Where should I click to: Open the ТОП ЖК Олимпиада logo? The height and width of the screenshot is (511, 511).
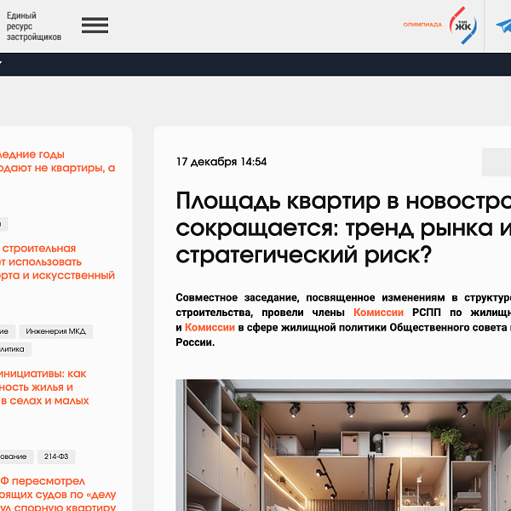462,25
